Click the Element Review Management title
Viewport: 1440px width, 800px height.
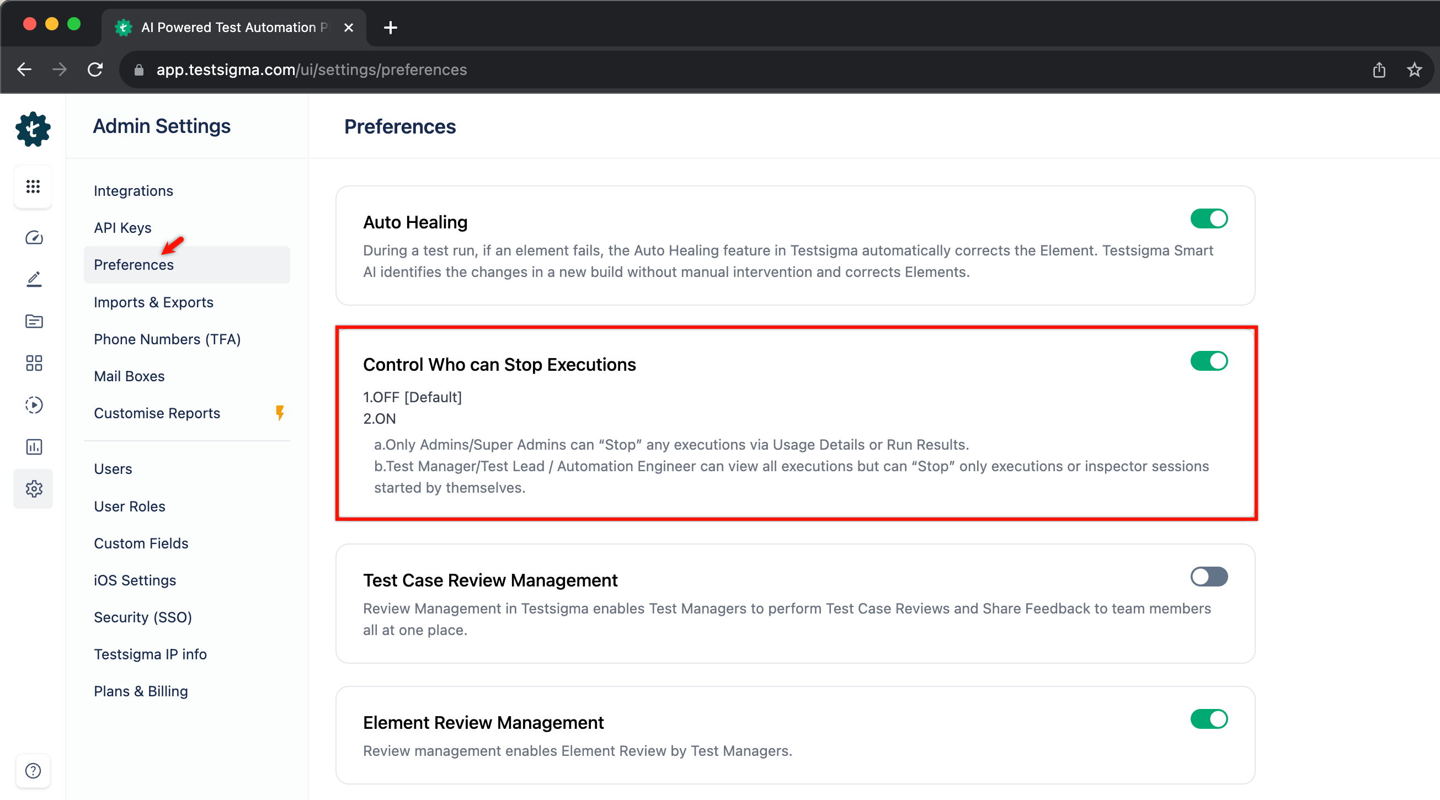tap(483, 722)
